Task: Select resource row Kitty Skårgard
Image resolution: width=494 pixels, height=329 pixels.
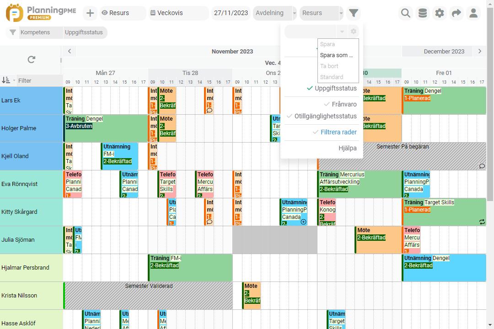Action: [32, 212]
